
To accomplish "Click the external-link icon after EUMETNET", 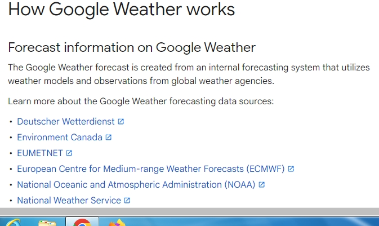I will pyautogui.click(x=69, y=153).
